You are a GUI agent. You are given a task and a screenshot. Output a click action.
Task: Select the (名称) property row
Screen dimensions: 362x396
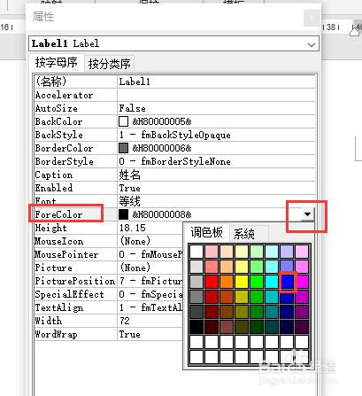click(x=175, y=82)
